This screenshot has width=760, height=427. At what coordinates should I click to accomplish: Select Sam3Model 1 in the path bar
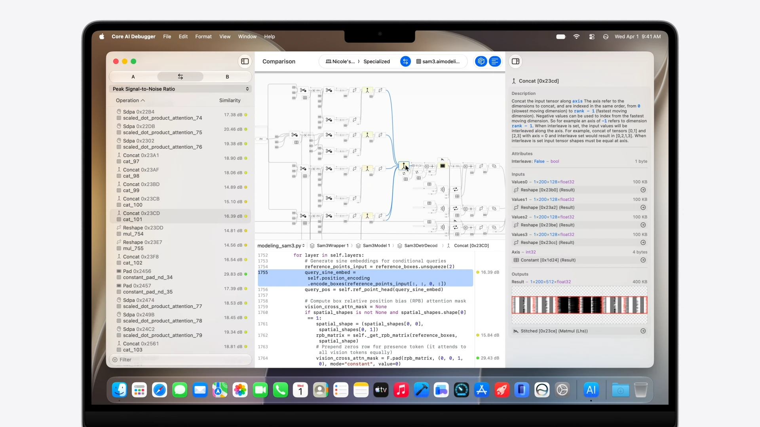pyautogui.click(x=373, y=246)
